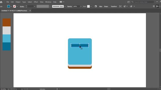Click the blue Fill color swatch
This screenshot has height=90, width=161.
[9, 6]
